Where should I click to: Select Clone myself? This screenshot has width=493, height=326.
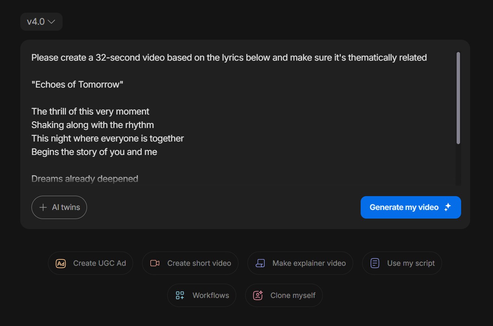click(284, 295)
